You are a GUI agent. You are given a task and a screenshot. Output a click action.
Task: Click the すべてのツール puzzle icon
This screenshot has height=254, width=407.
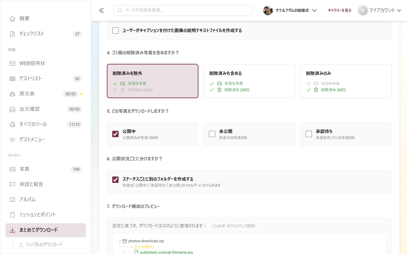12,124
